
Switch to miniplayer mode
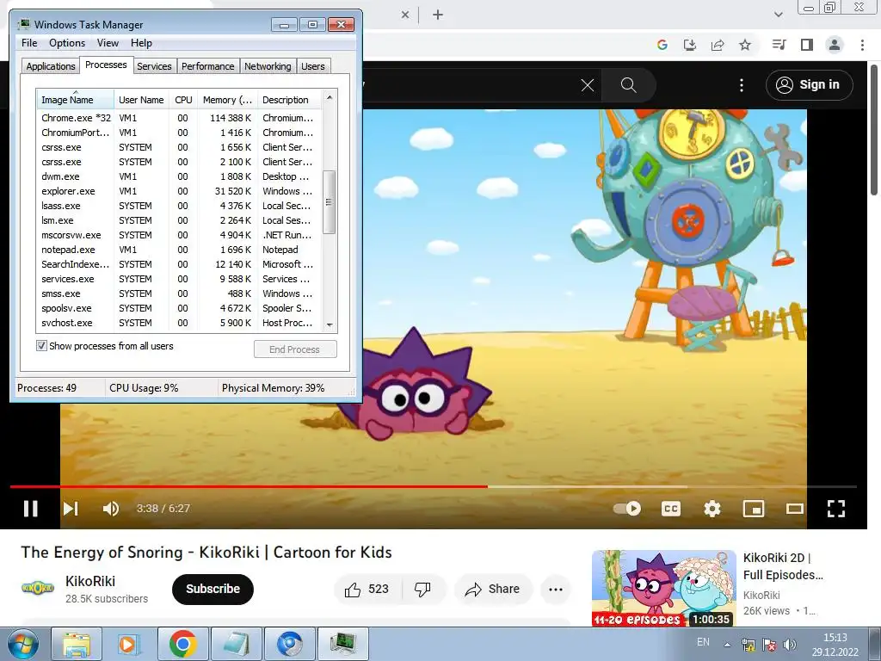pyautogui.click(x=754, y=508)
